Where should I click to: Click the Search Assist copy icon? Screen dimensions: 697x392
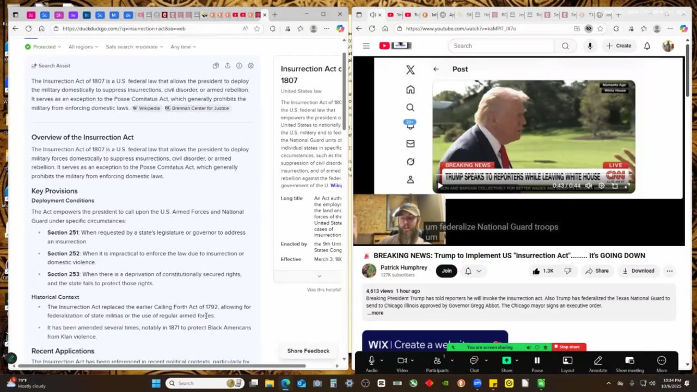point(216,65)
